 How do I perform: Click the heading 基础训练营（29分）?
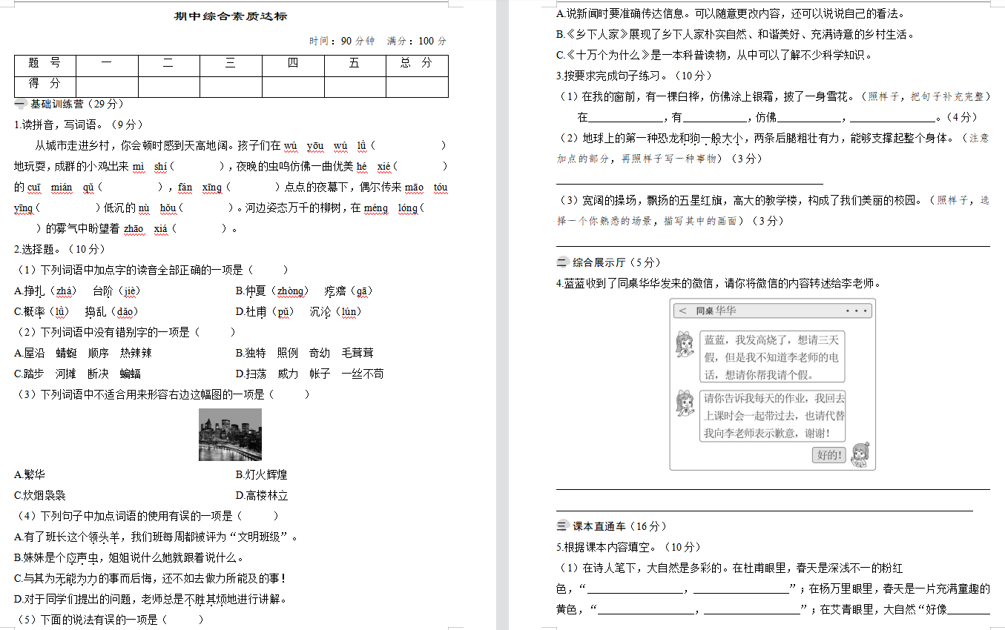coord(76,104)
